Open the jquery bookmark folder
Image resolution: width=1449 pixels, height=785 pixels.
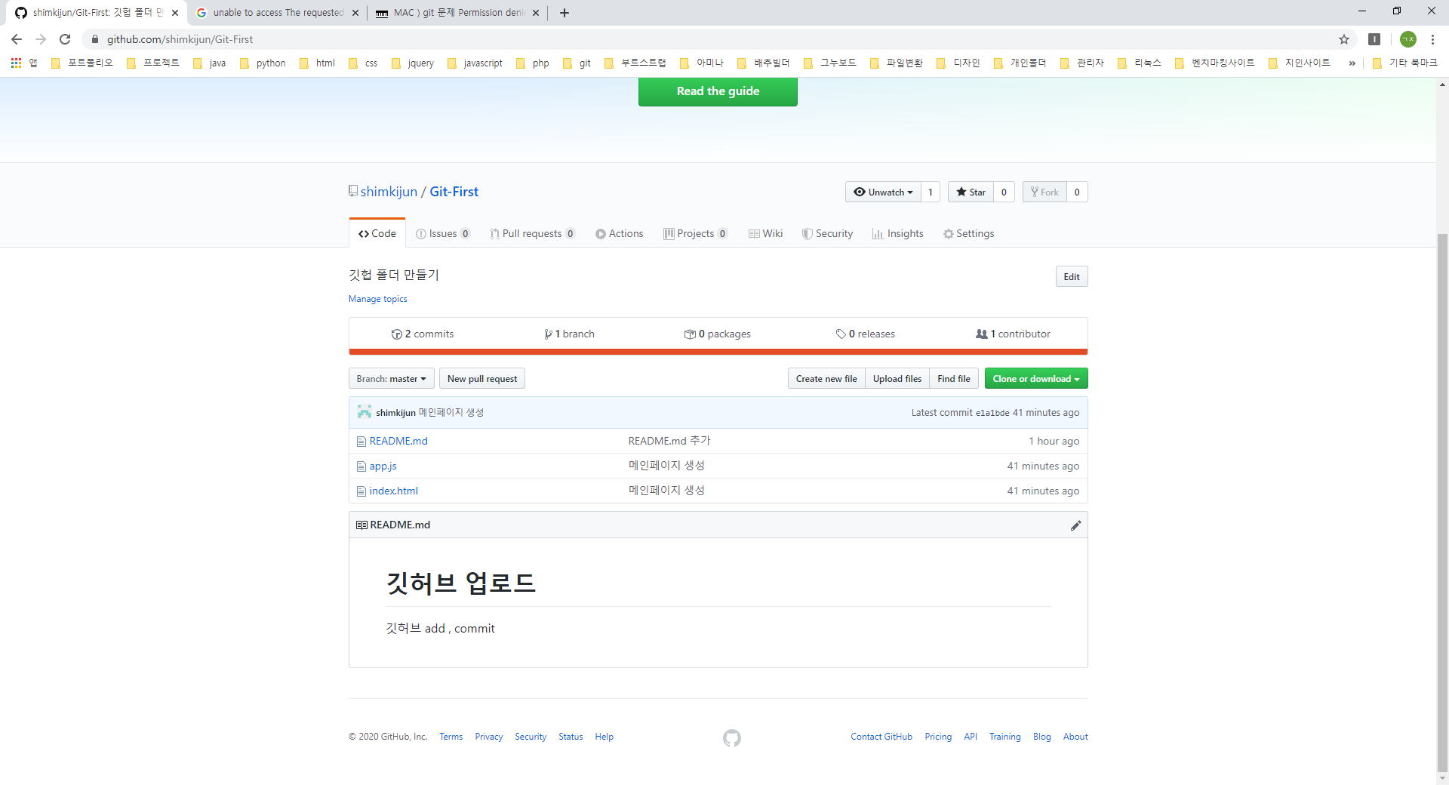pos(413,63)
